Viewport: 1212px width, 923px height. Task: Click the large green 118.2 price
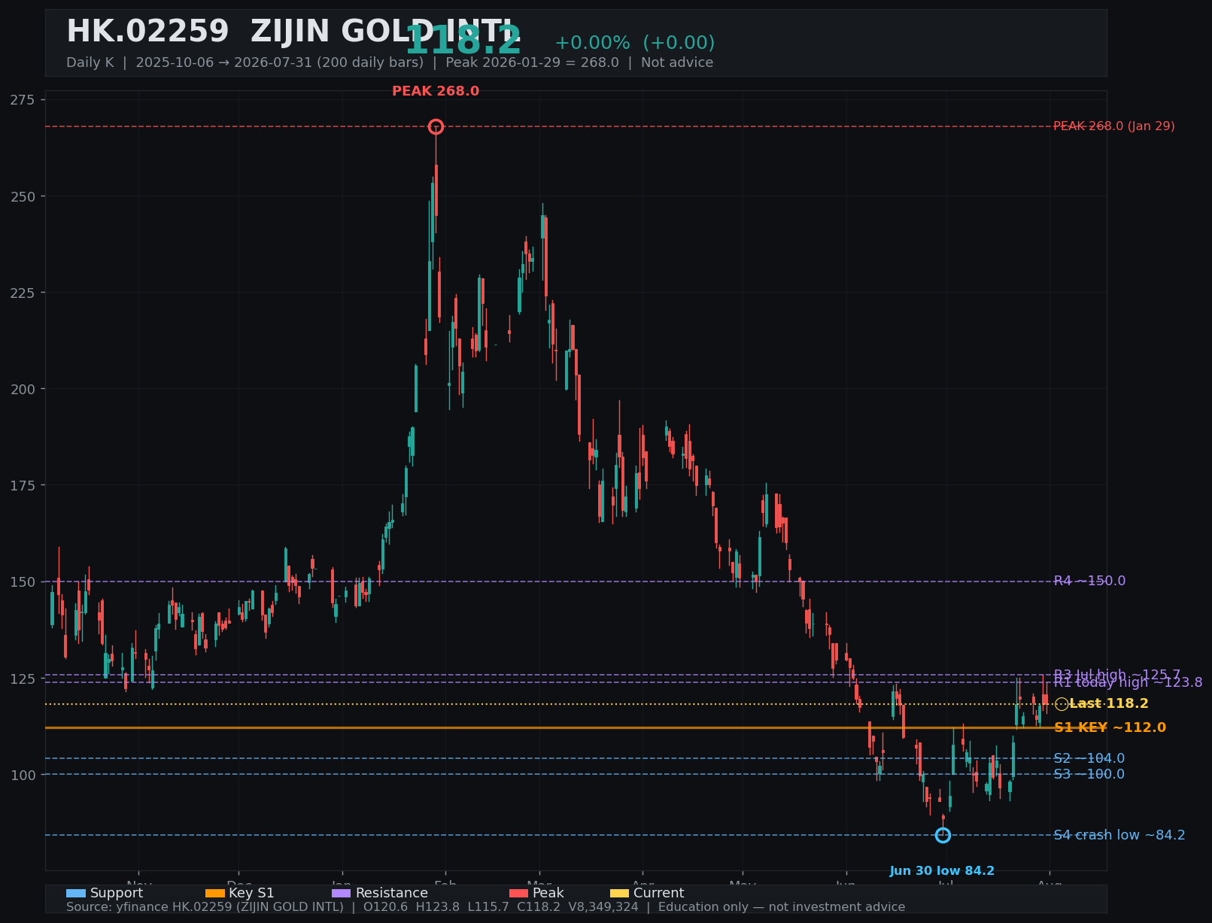[463, 41]
